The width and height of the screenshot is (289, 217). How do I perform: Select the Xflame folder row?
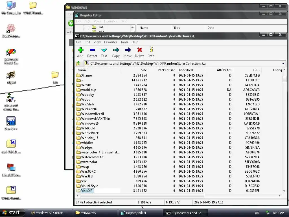pyautogui.click(x=179, y=75)
